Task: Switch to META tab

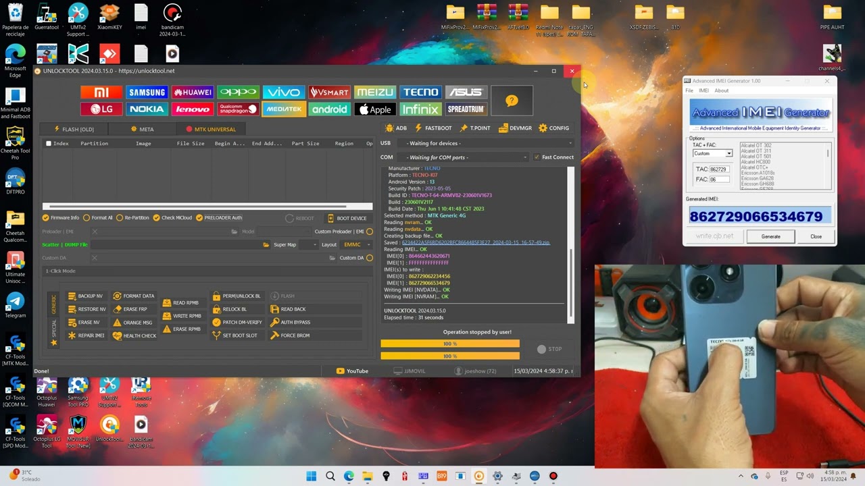Action: [x=142, y=130]
